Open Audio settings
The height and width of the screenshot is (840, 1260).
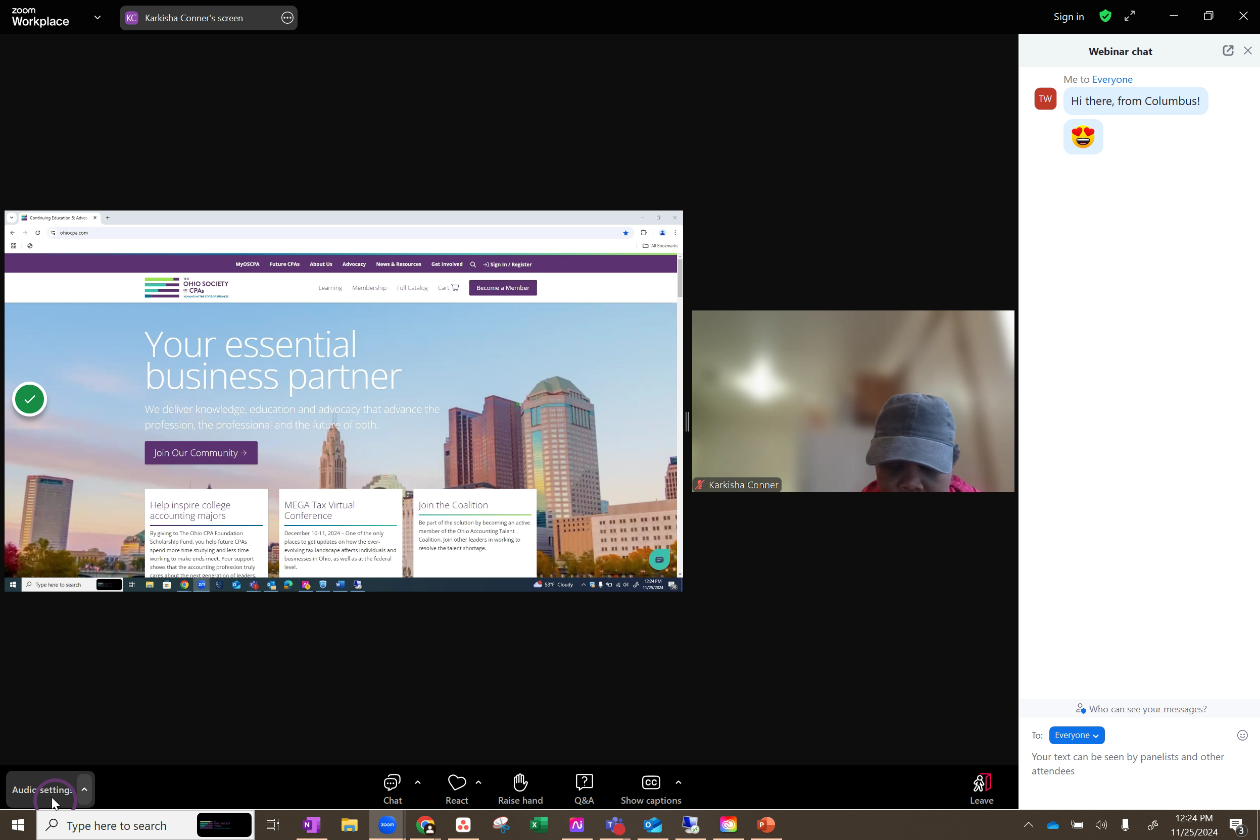point(42,789)
